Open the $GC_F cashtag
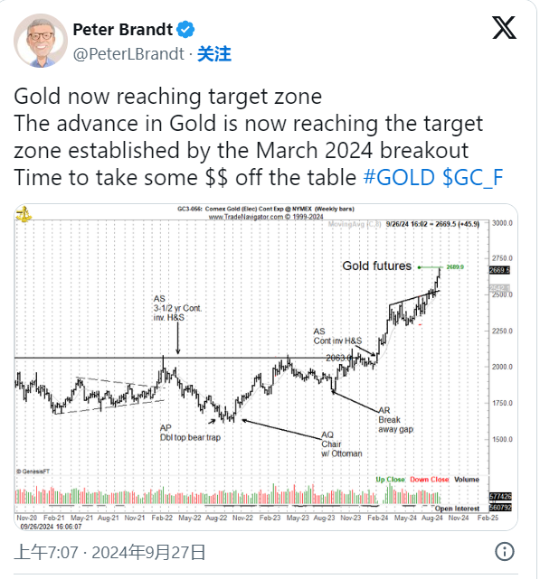Screen dimensions: 540x579 (x=473, y=177)
